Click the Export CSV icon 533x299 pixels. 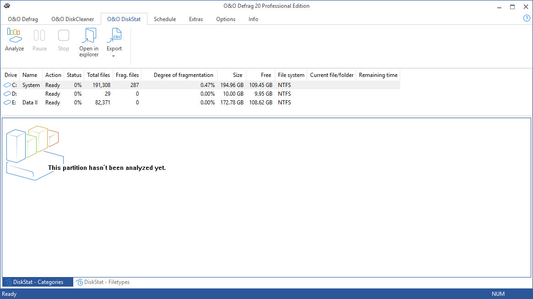pos(114,36)
